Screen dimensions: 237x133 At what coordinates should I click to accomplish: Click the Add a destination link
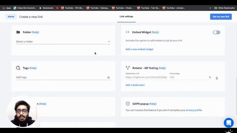click(135, 85)
